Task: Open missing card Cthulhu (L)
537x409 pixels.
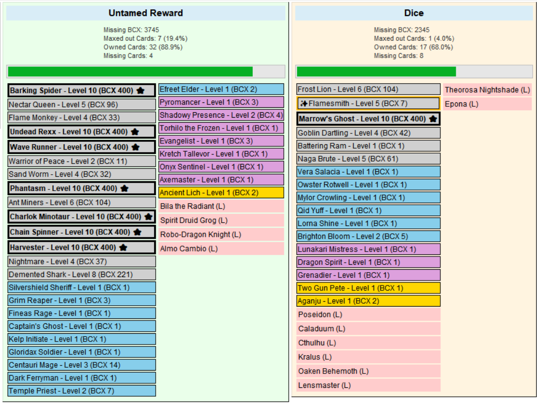Action: (369, 343)
